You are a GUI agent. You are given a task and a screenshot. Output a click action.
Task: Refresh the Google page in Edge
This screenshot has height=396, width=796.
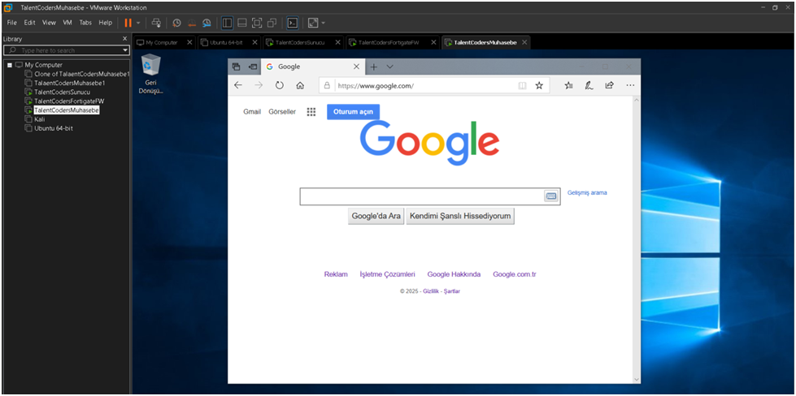[279, 85]
